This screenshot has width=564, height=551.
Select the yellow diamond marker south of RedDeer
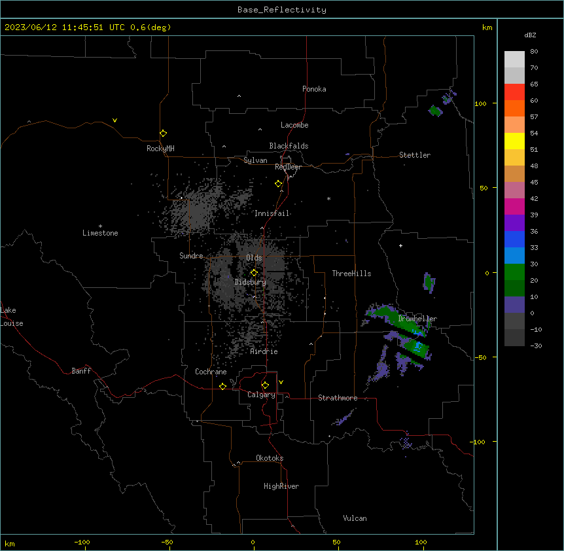pos(279,184)
